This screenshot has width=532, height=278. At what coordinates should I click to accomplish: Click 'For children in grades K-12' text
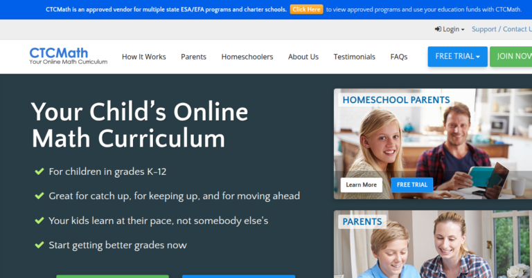(107, 172)
